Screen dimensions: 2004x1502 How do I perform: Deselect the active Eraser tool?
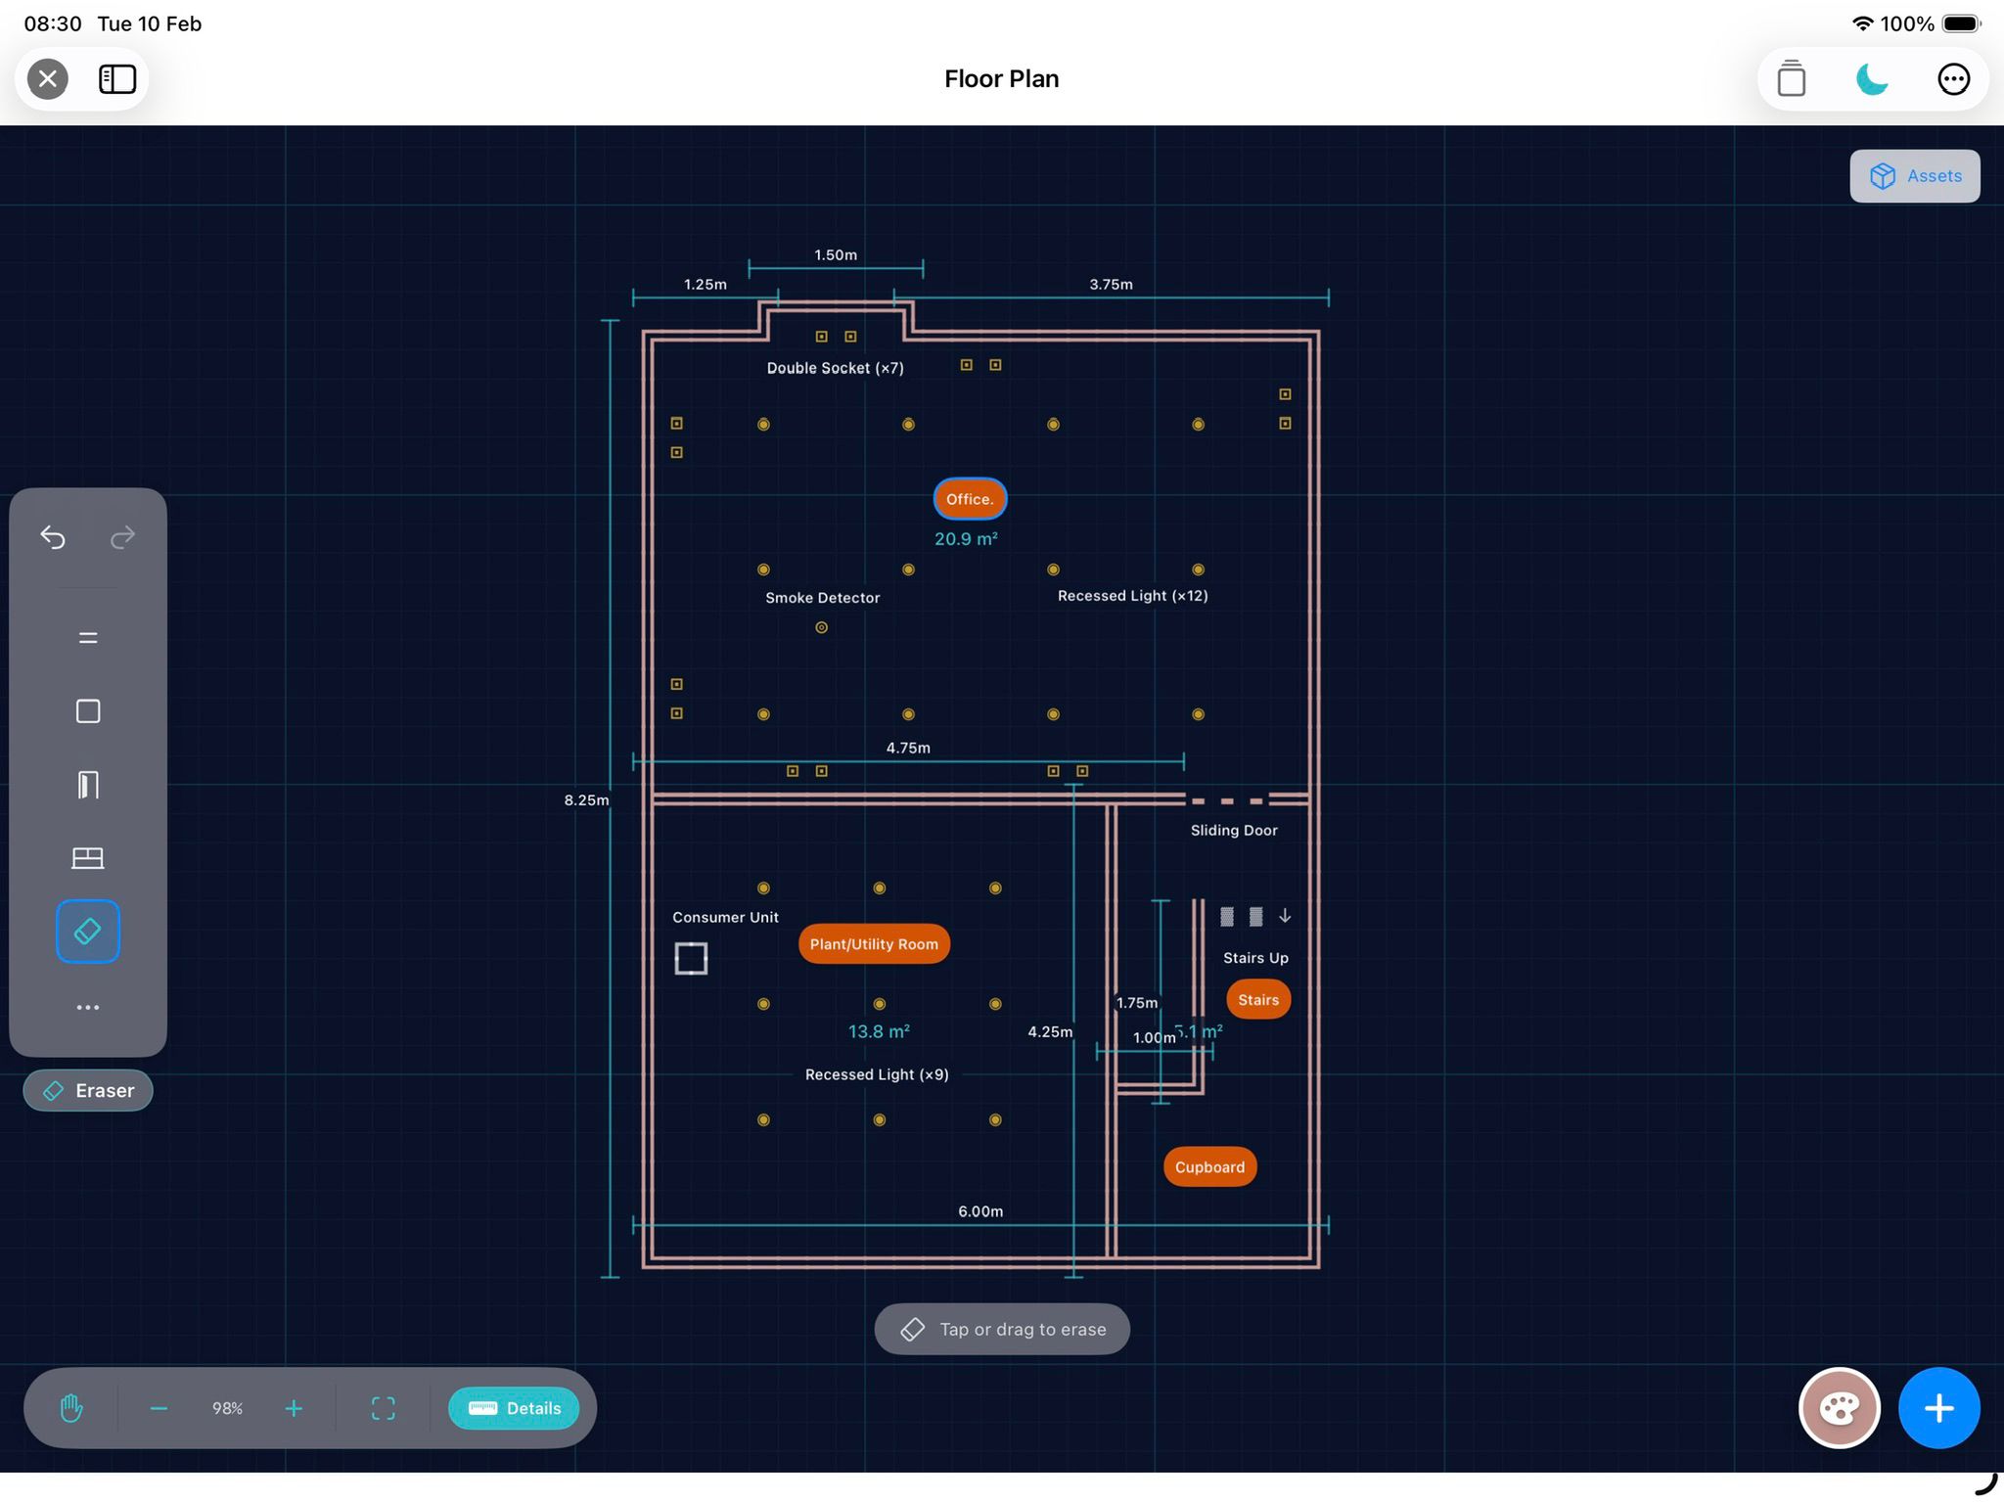click(x=87, y=931)
